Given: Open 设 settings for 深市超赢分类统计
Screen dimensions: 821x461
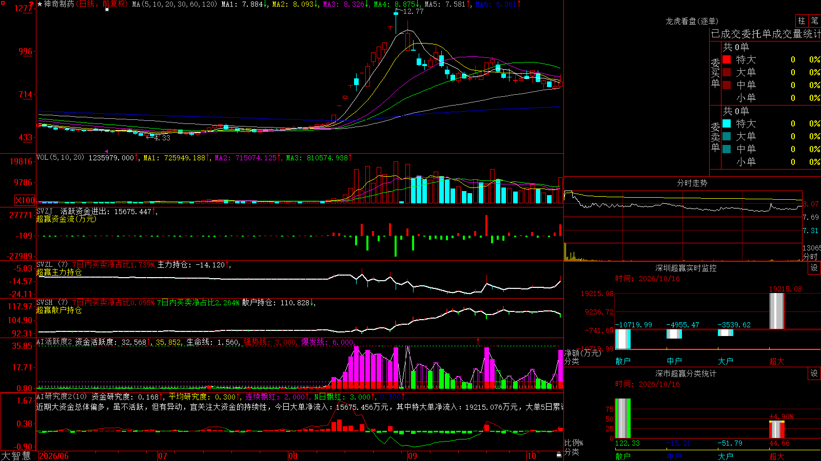Looking at the screenshot, I should pos(814,373).
